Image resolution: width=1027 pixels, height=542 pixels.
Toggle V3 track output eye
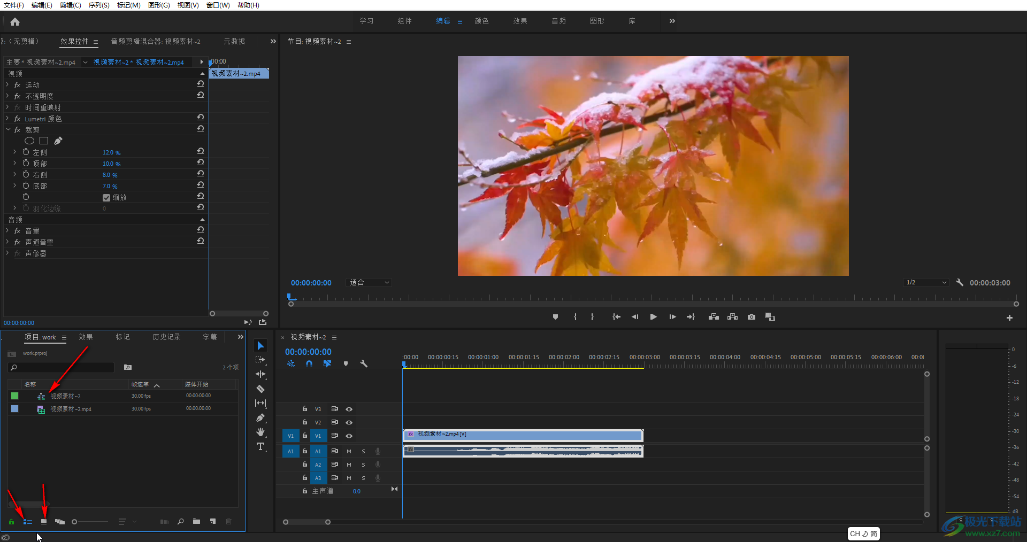click(349, 409)
